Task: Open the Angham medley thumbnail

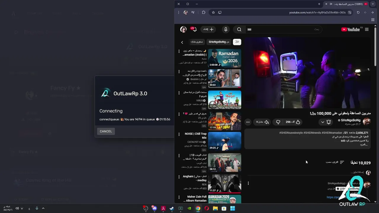Action: pos(224,184)
